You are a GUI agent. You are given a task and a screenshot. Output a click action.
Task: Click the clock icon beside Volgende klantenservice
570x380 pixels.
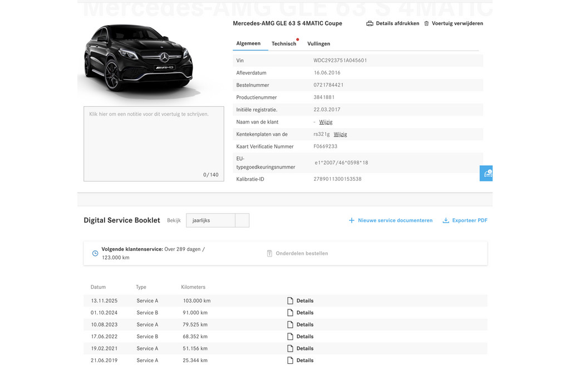[95, 253]
